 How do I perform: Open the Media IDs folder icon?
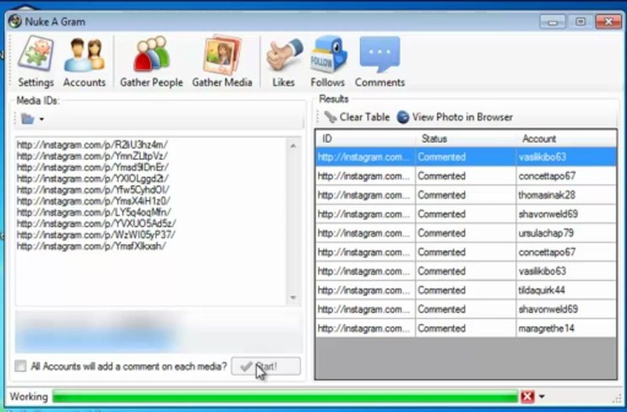(x=27, y=119)
